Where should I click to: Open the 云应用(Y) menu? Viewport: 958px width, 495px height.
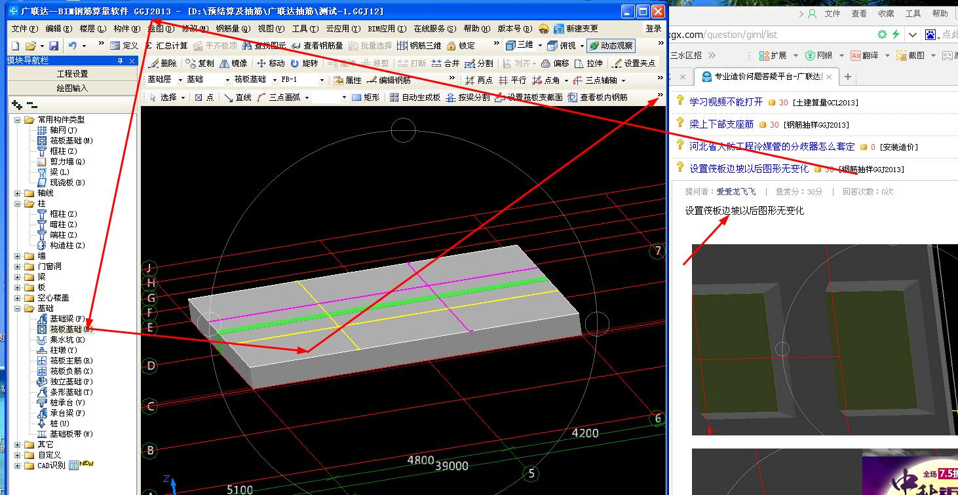click(343, 29)
